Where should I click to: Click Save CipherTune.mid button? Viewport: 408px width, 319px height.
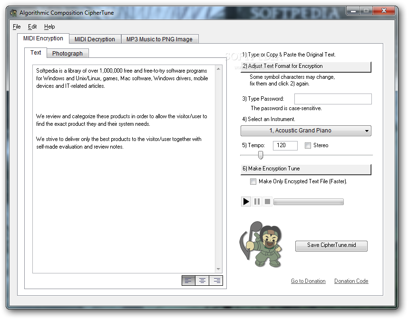[331, 245]
